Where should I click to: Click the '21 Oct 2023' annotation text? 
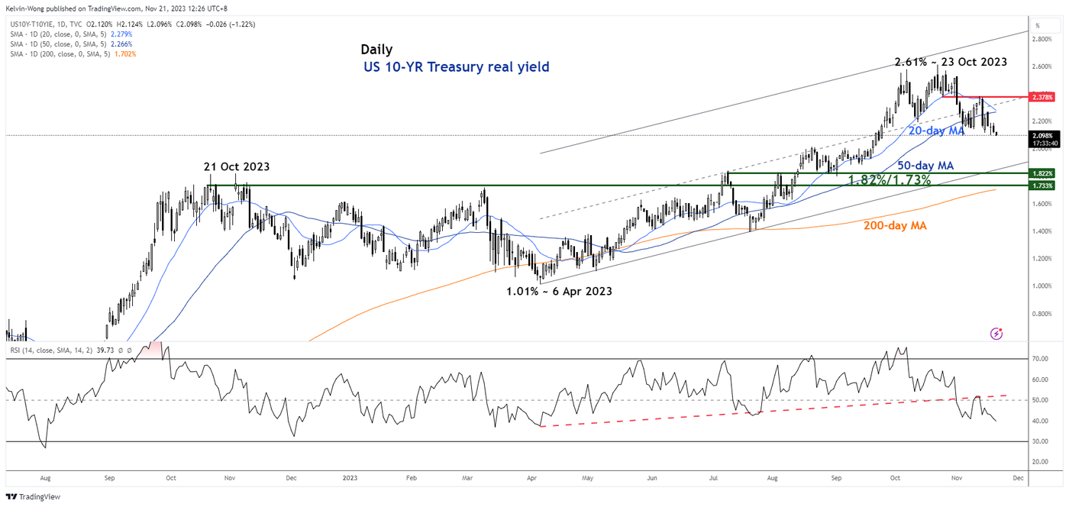237,166
